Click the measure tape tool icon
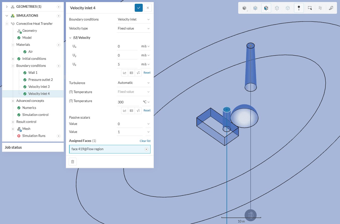 (x=331, y=8)
